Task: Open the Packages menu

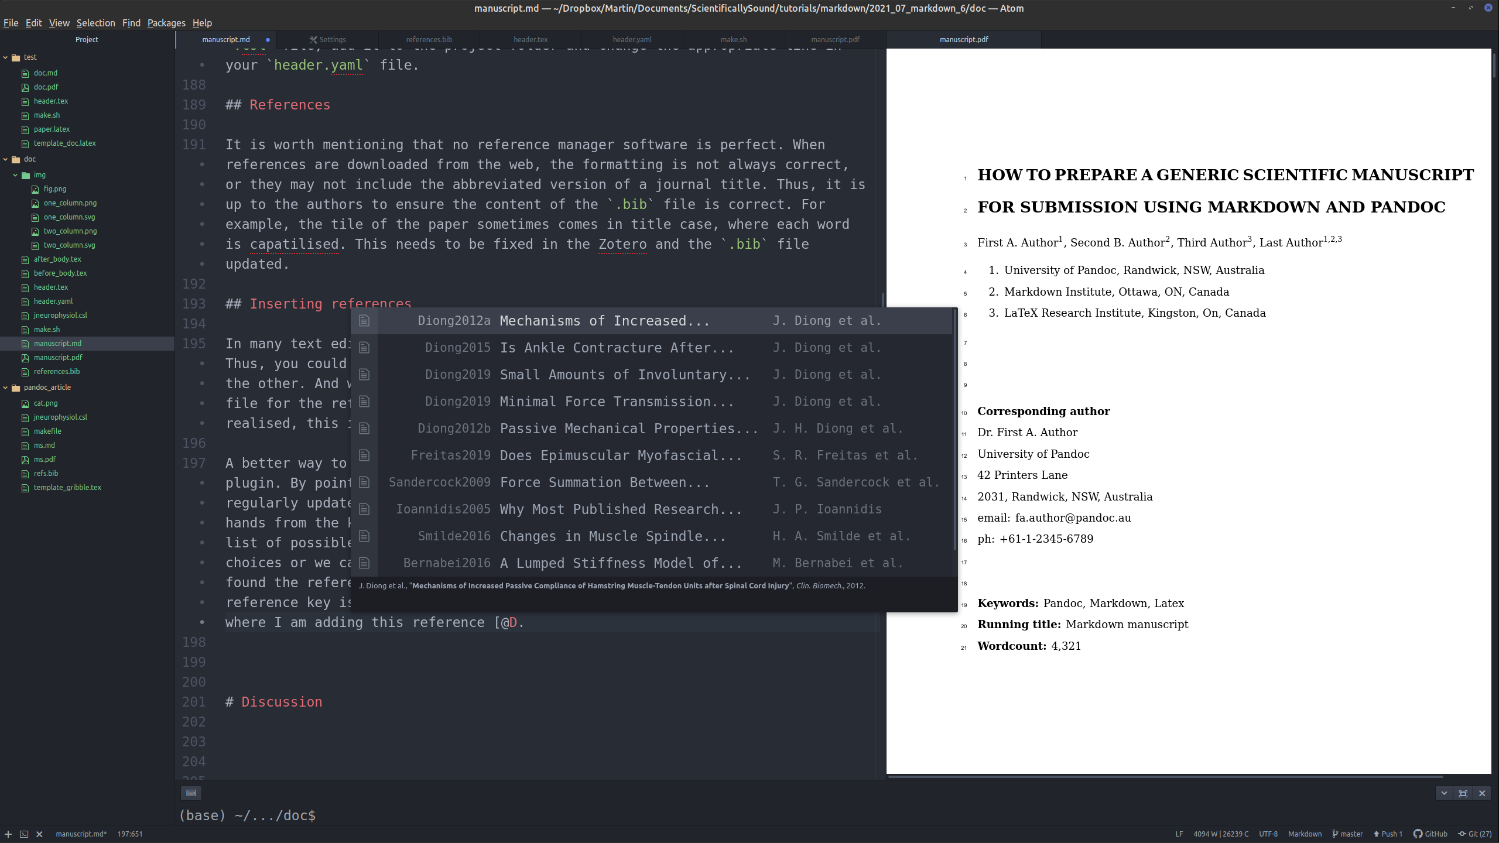Action: click(166, 23)
